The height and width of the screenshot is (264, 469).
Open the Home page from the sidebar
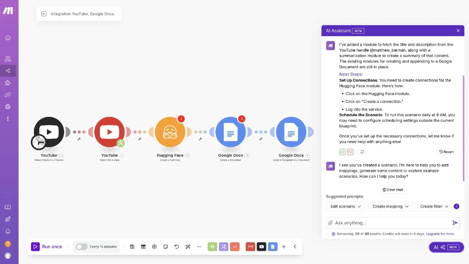click(x=8, y=38)
